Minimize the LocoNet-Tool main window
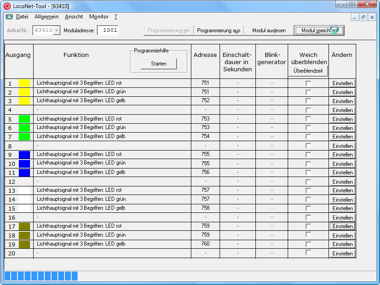Image resolution: width=380 pixels, height=285 pixels. [x=341, y=4]
